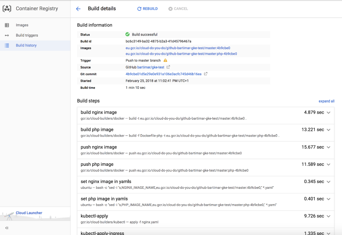Click the Container Registry logo icon

(7, 9)
